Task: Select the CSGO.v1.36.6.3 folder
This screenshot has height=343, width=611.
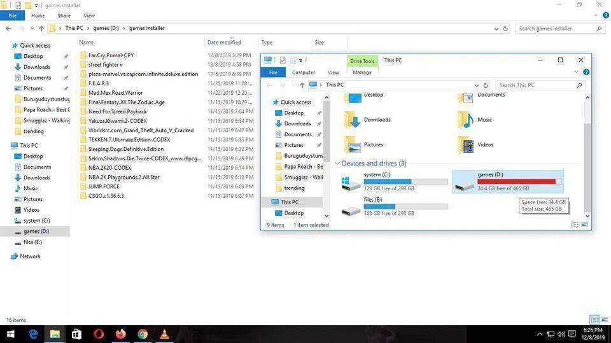Action: (106, 195)
